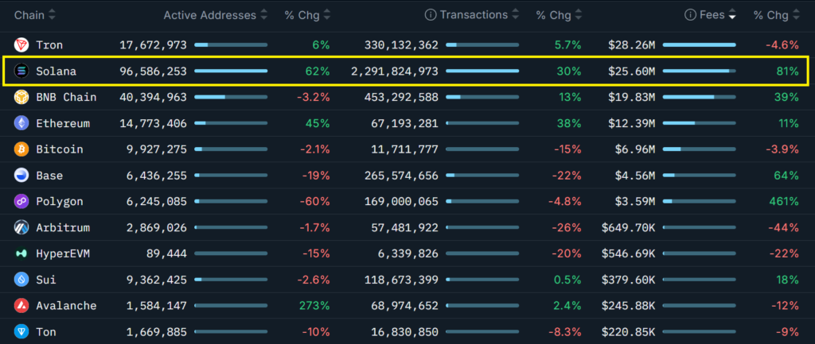The width and height of the screenshot is (815, 344).
Task: Click the Ton row's fees value
Action: tap(628, 332)
